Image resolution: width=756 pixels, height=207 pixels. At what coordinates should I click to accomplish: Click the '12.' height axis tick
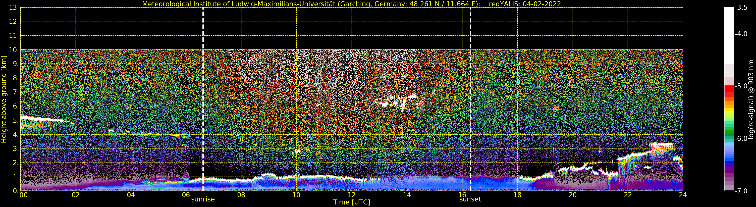(14, 22)
